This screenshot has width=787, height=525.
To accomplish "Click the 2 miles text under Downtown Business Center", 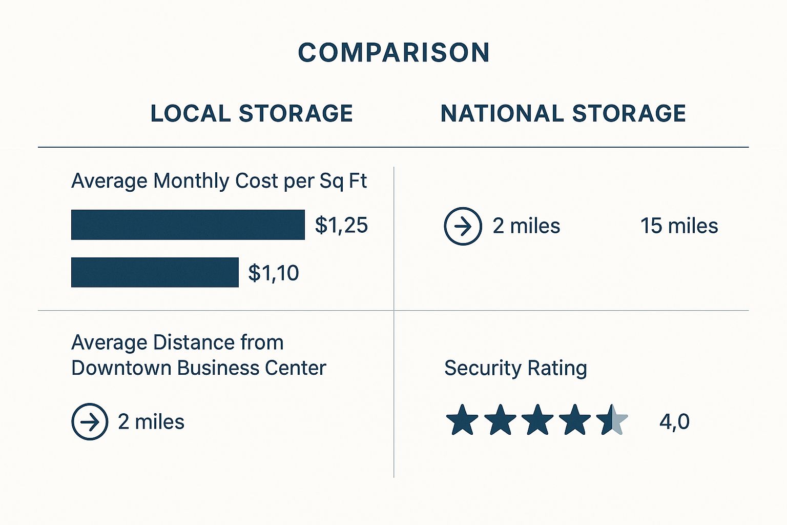I will [151, 422].
